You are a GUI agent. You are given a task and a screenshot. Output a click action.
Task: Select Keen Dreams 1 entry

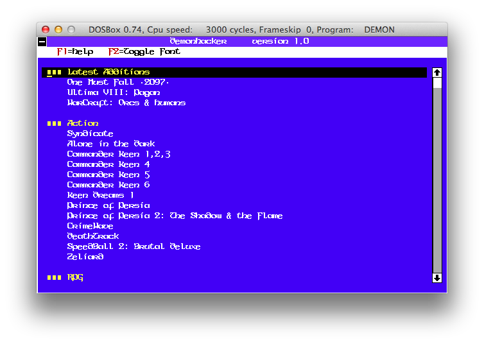pyautogui.click(x=101, y=195)
